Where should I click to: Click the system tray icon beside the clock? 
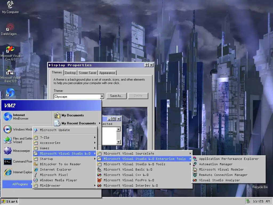(x=248, y=201)
